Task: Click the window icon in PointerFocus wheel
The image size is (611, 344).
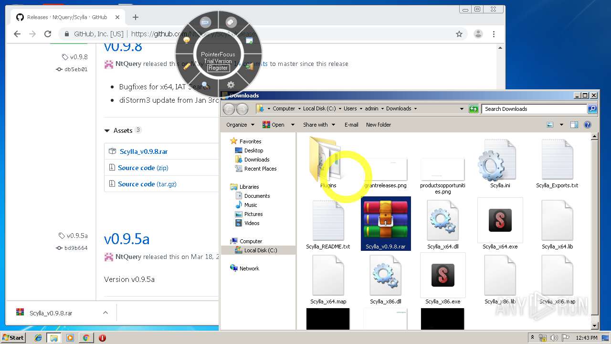Action: (249, 41)
